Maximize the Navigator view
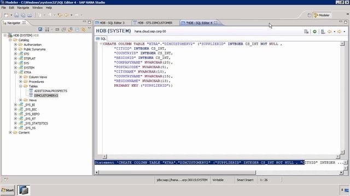The image size is (350, 196). [89, 22]
